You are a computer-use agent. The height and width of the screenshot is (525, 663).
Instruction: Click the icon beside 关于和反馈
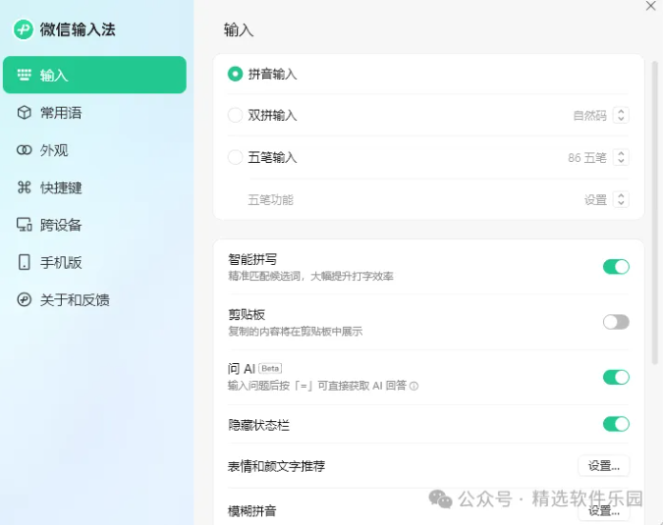pos(25,299)
